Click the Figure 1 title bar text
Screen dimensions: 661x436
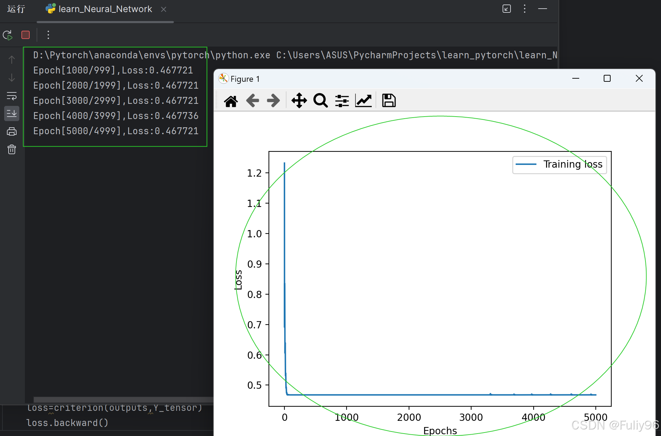point(245,79)
